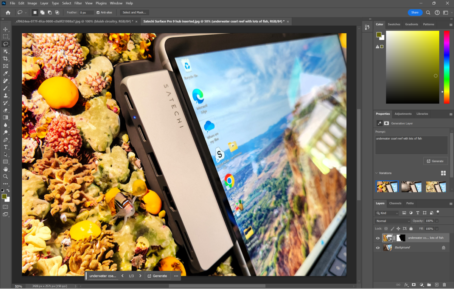The height and width of the screenshot is (289, 454).
Task: Select the Horizontal Type tool
Action: [5, 147]
